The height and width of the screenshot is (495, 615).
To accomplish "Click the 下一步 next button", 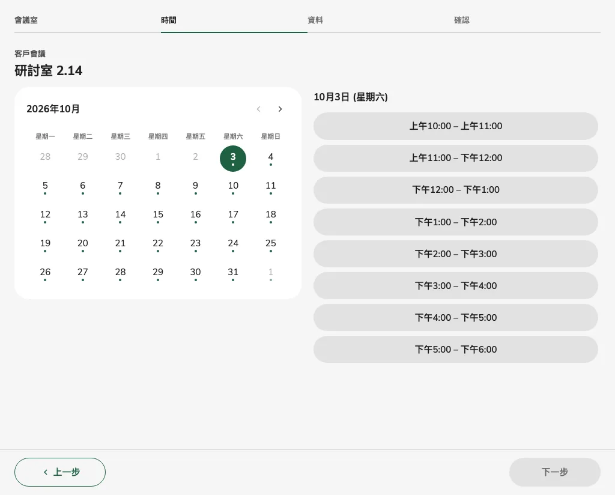I will point(554,472).
